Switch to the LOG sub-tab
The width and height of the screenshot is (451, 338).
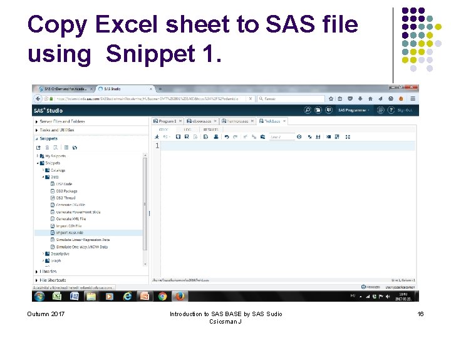click(187, 130)
